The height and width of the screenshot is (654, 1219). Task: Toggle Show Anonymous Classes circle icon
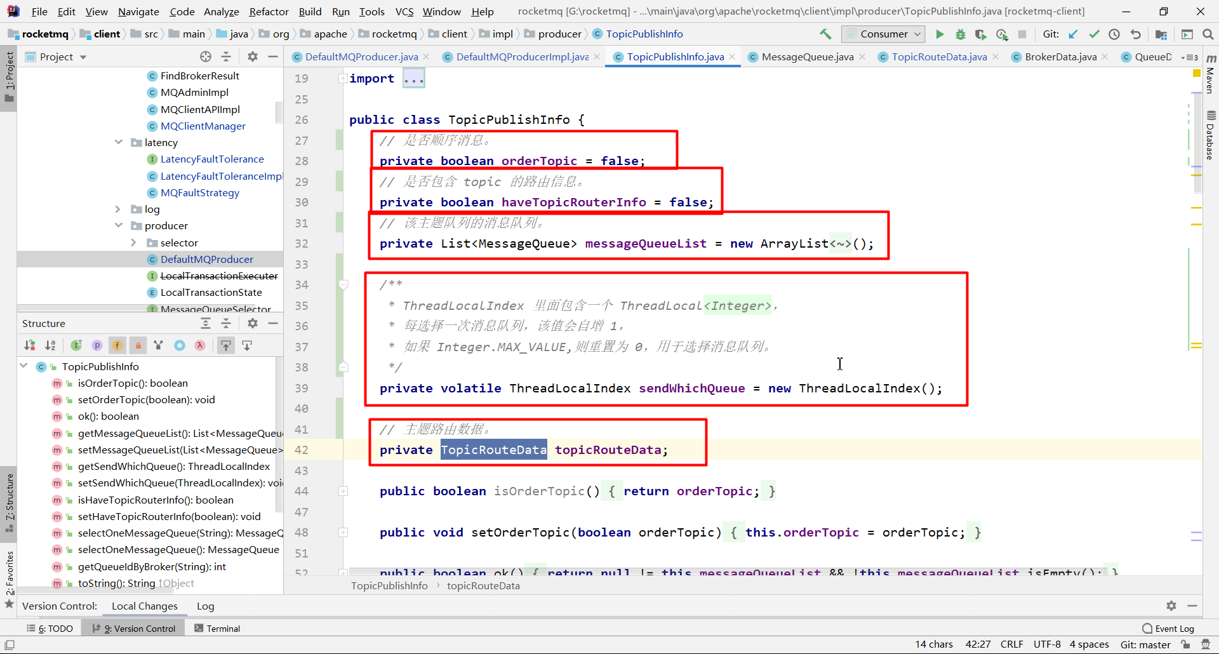click(180, 345)
